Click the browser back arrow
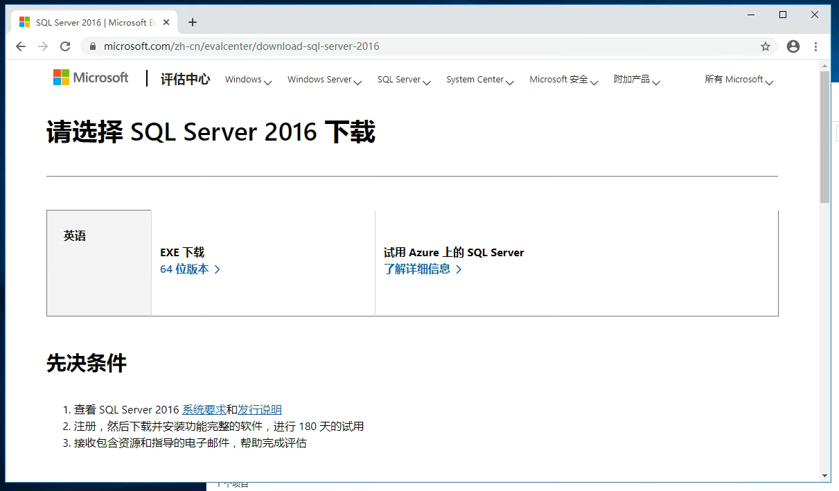This screenshot has height=491, width=839. click(x=21, y=46)
